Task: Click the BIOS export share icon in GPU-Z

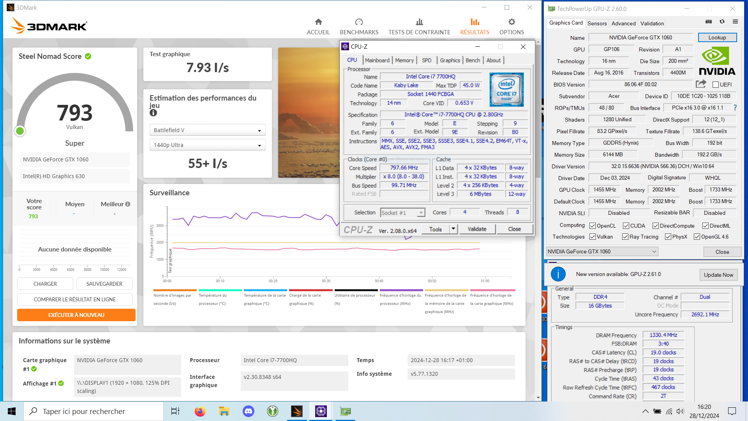Action: coord(701,84)
